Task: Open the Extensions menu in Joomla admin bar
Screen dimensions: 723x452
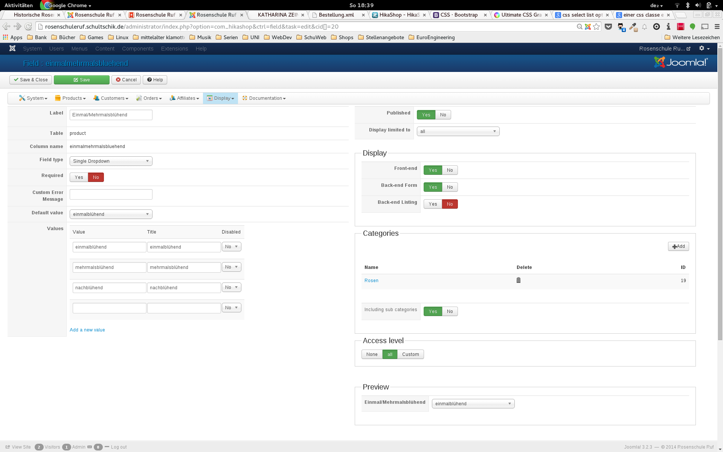Action: tap(174, 49)
